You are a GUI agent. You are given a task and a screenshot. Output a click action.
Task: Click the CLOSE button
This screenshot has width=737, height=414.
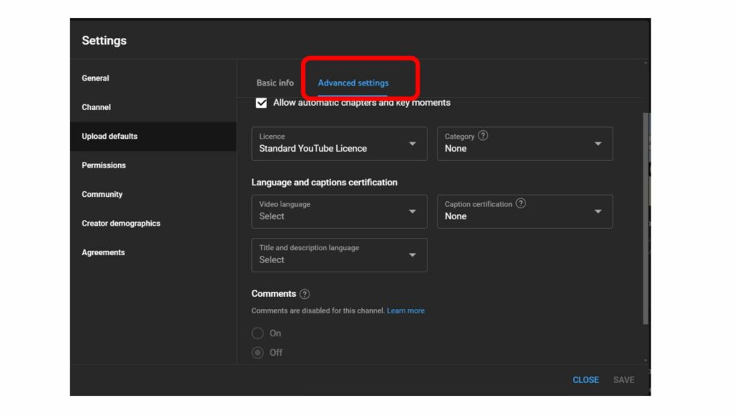(x=585, y=379)
